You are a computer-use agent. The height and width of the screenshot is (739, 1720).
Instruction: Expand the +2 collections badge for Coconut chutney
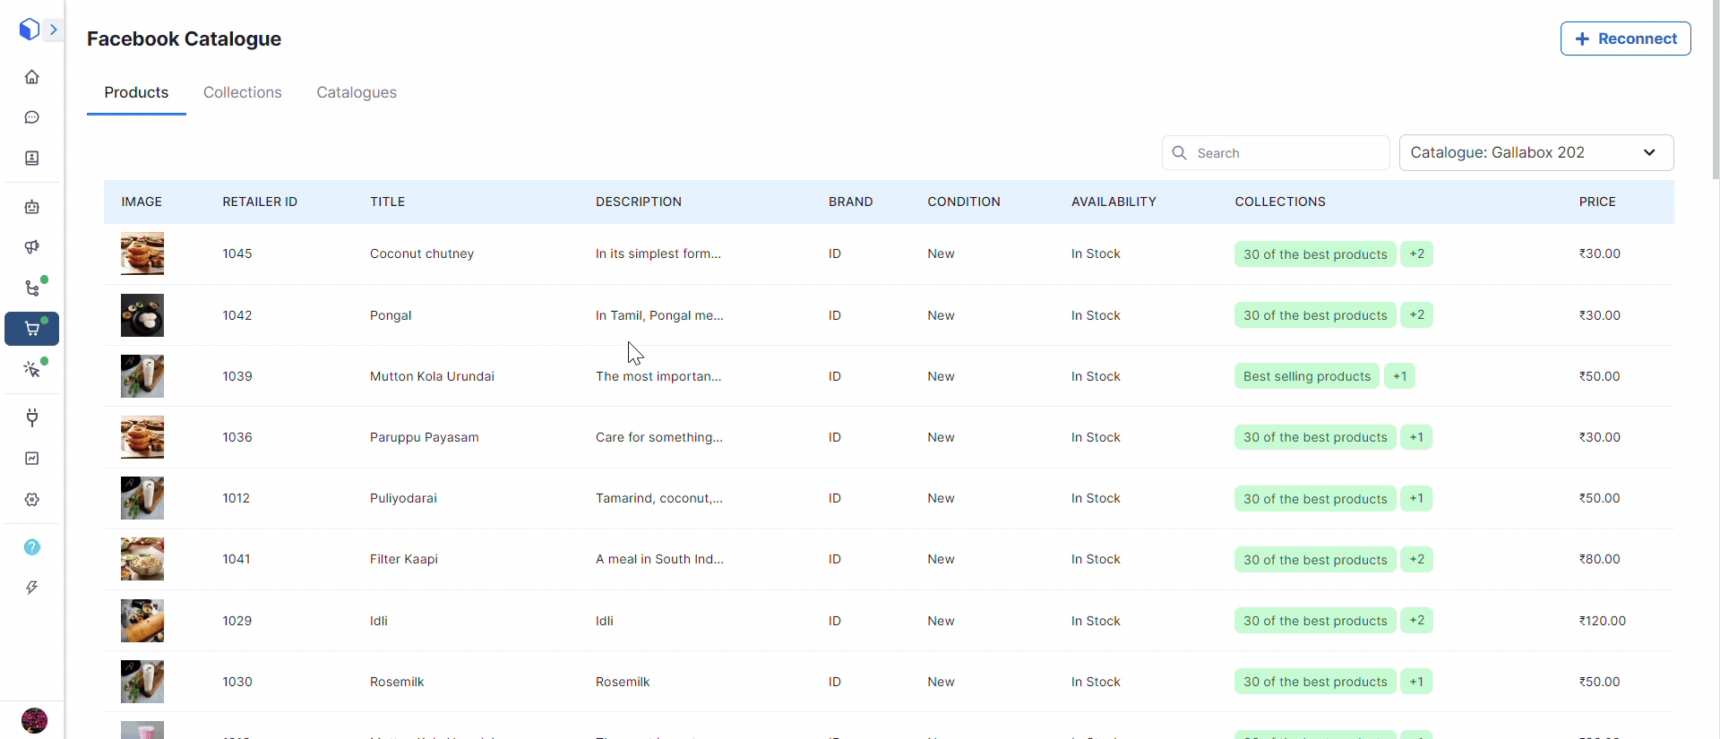(1416, 254)
